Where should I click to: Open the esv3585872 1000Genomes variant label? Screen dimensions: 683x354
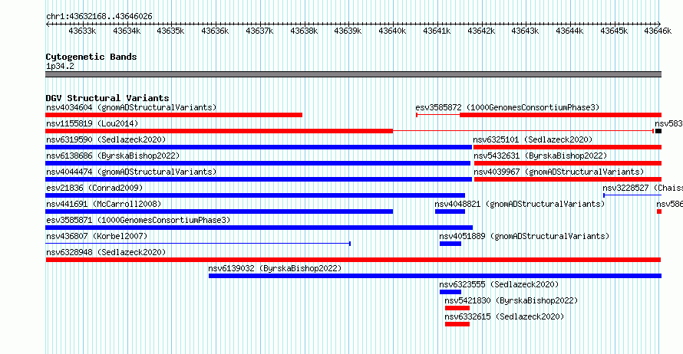point(507,107)
